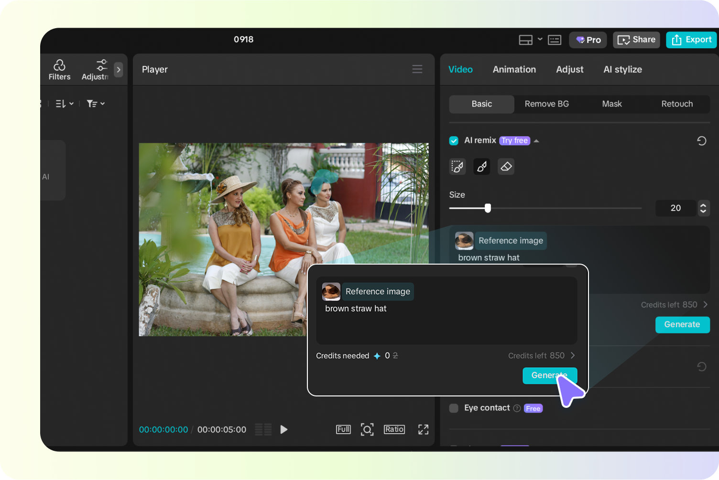
Task: Click the Share button
Action: tap(636, 40)
